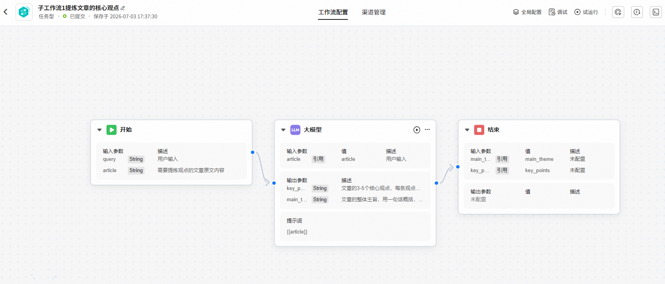Edit the workflow title with pencil icon
This screenshot has height=284, width=665.
123,8
